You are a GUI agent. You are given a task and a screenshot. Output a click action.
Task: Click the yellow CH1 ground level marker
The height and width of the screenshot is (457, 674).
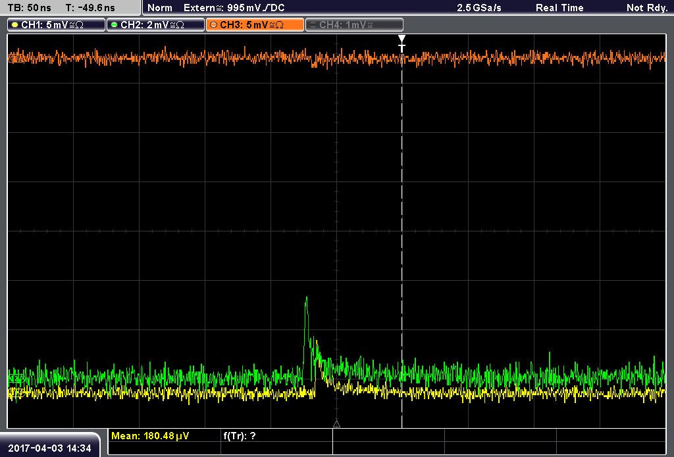(x=16, y=392)
